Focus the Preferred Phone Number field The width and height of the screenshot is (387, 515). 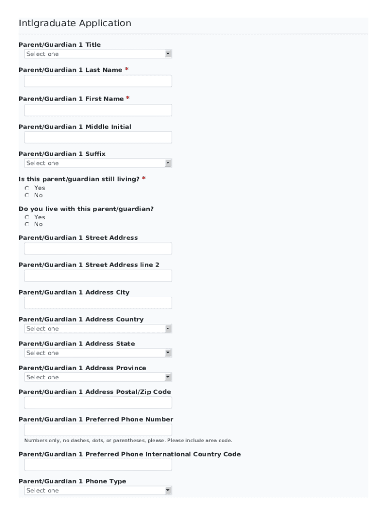98,430
